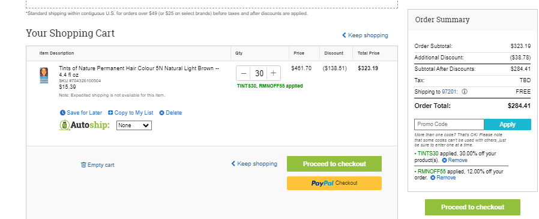
Task: Click the Remove icon for the TINTS30 code
Action: tap(445, 160)
